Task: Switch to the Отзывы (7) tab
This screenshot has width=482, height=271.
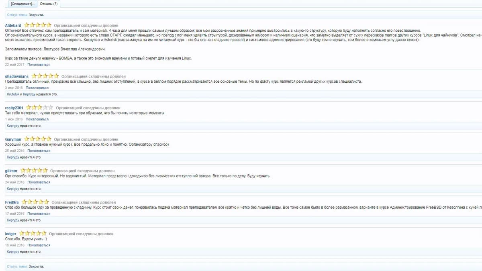Action: [49, 4]
